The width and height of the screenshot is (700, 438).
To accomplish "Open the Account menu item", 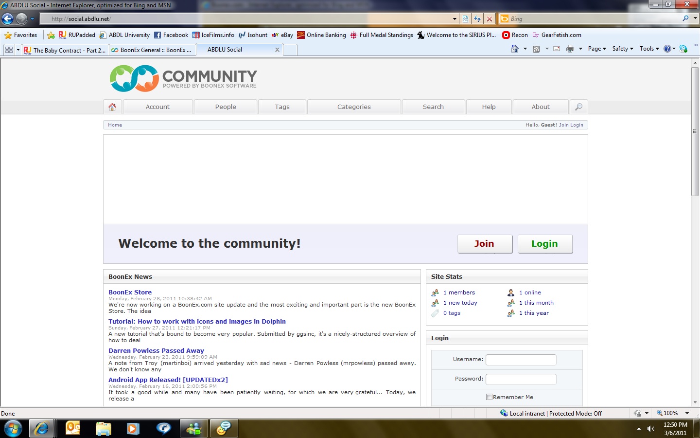I will [157, 107].
